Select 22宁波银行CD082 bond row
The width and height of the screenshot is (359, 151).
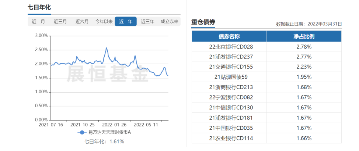click(229, 97)
